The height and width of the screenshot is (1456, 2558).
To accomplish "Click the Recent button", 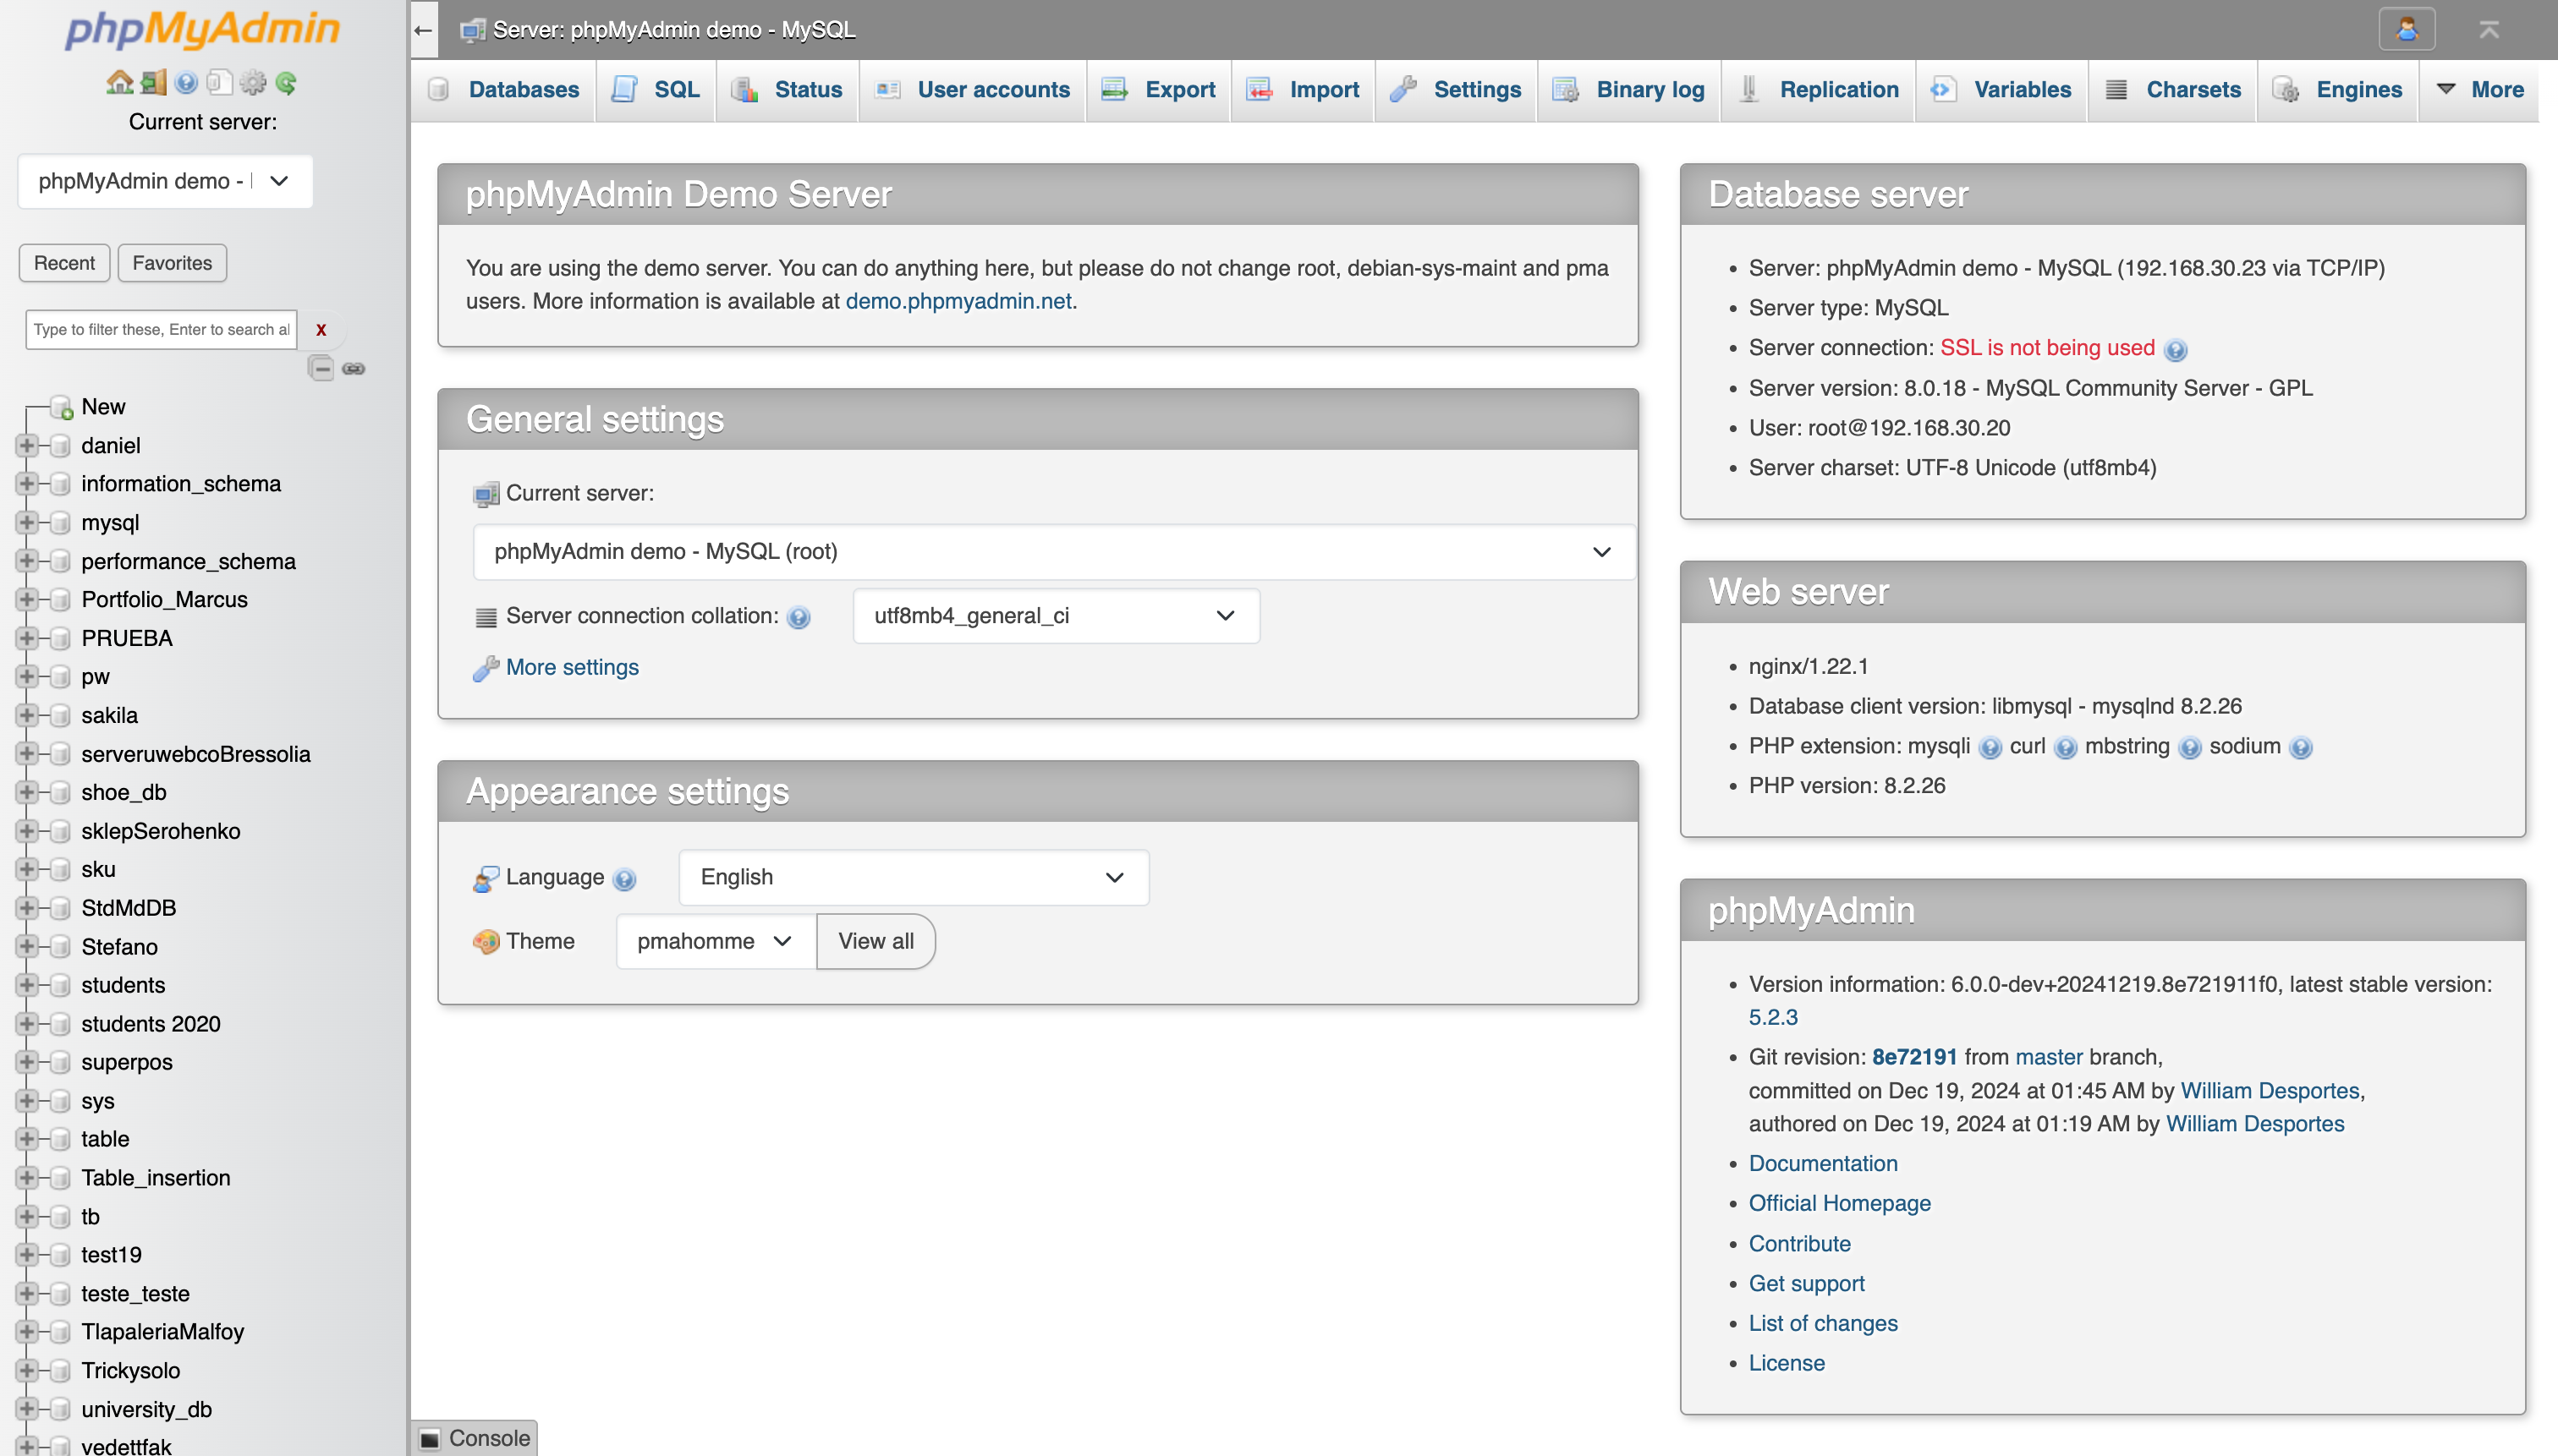I will [x=64, y=263].
